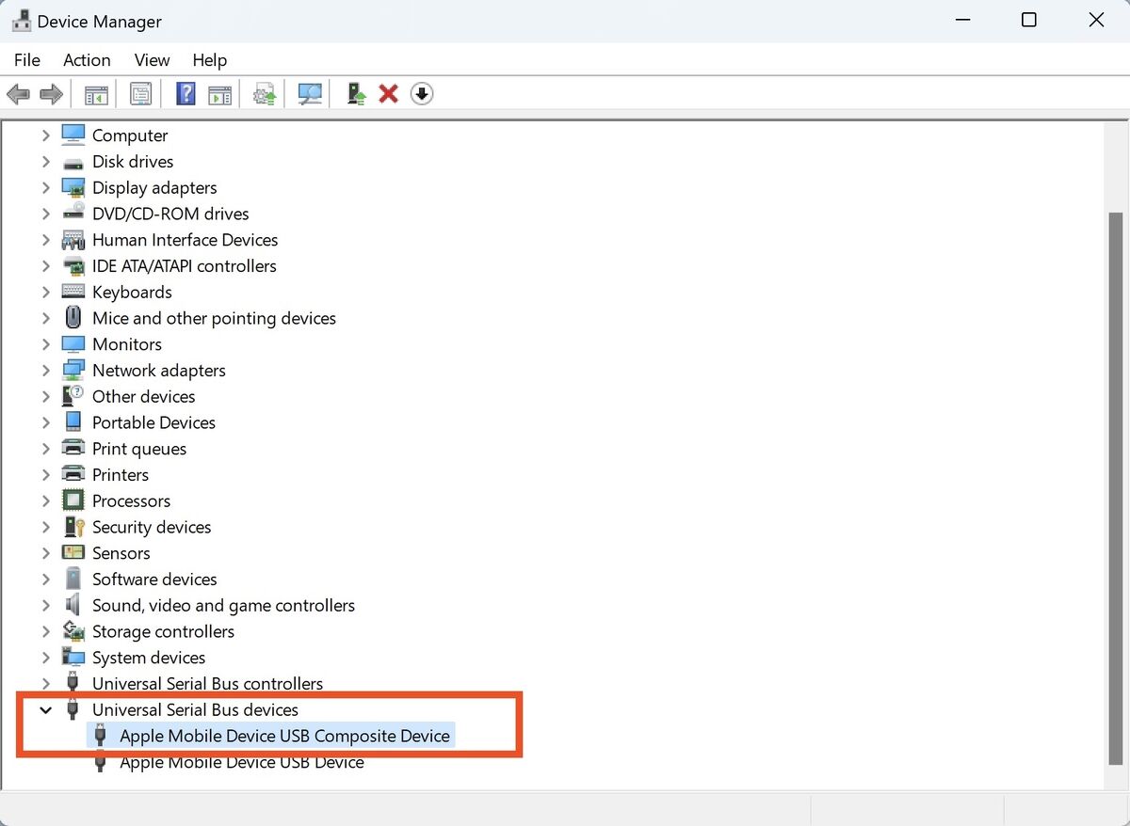Image resolution: width=1130 pixels, height=826 pixels.
Task: Select Apple Mobile Device USB Device entry
Action: (241, 762)
